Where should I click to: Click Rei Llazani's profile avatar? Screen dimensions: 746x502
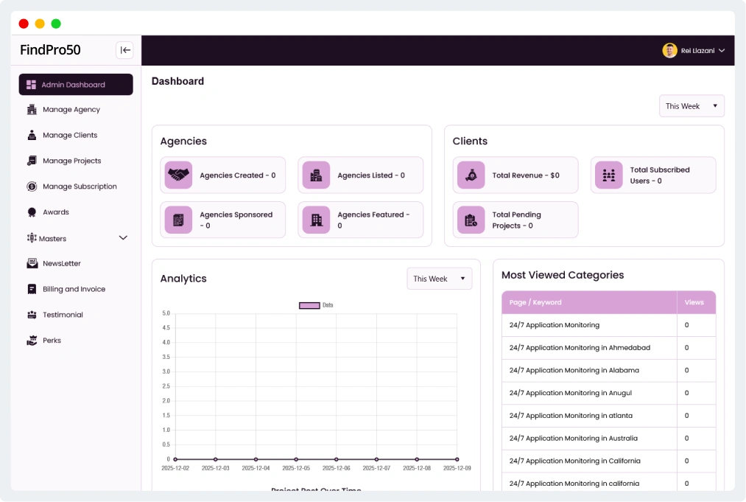tap(669, 50)
